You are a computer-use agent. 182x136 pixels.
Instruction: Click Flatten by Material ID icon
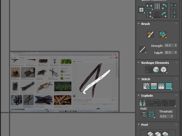(165, 103)
